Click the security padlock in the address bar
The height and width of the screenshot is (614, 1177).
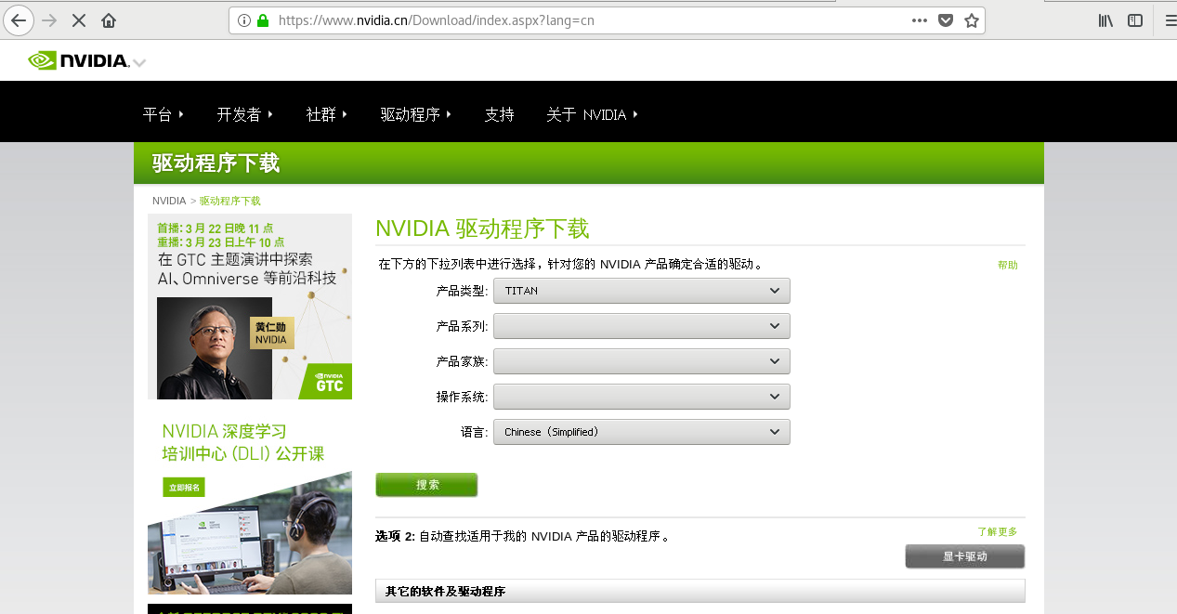265,20
